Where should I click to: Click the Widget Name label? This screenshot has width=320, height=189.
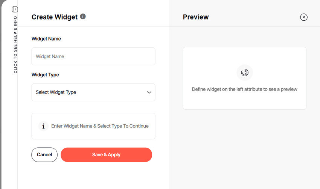click(x=46, y=39)
